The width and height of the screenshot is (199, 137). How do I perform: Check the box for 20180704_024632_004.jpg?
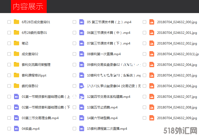point(145,65)
